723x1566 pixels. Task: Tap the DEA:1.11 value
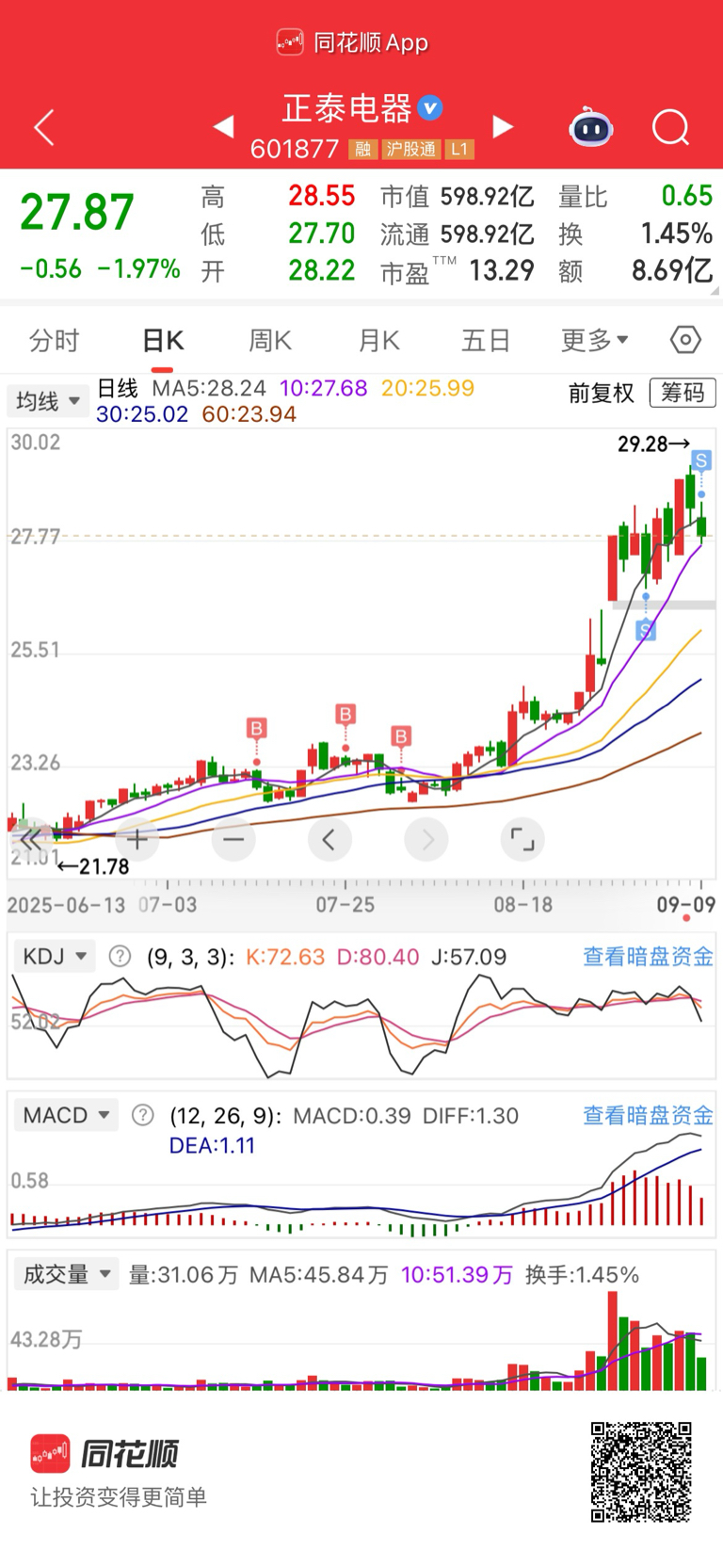pyautogui.click(x=212, y=1146)
